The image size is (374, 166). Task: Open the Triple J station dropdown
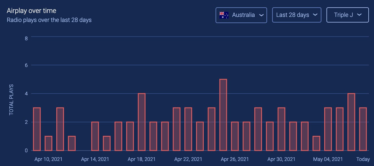pos(347,15)
